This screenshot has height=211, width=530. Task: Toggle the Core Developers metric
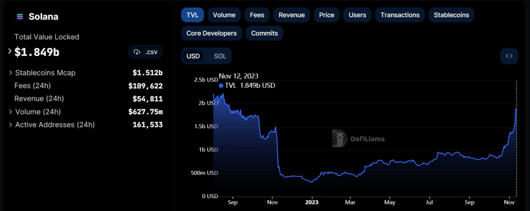[212, 33]
